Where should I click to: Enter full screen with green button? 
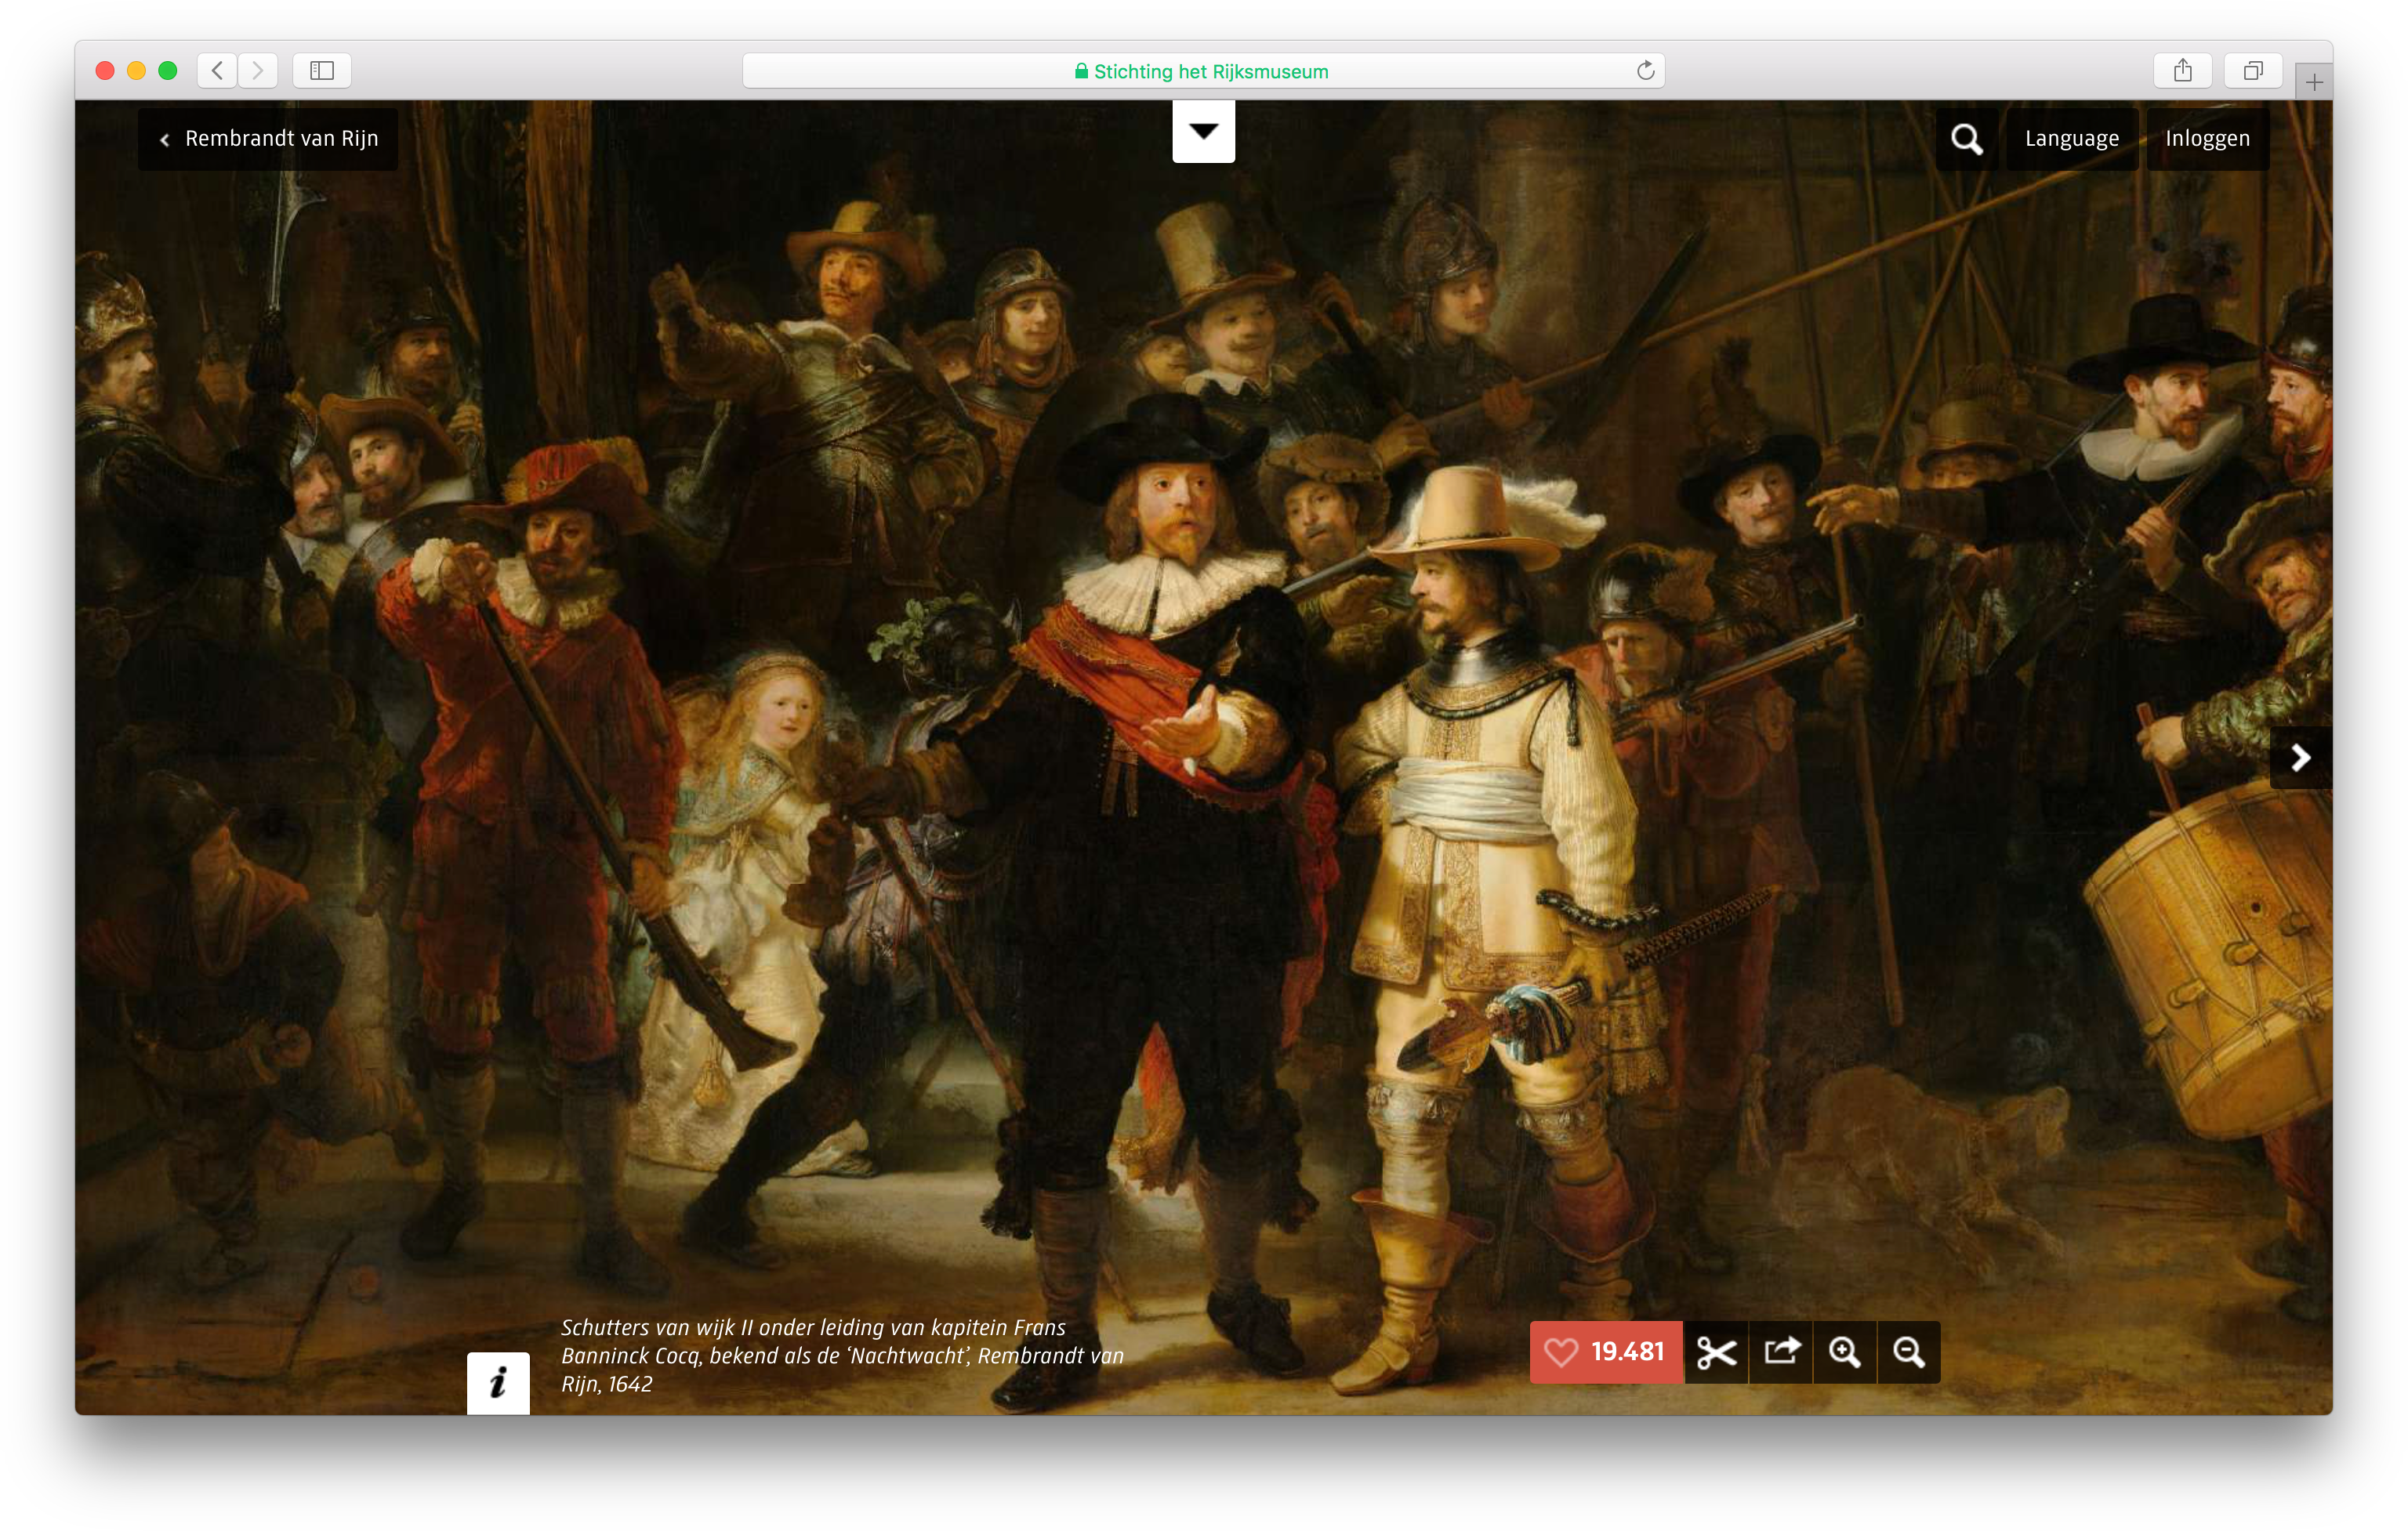(168, 70)
